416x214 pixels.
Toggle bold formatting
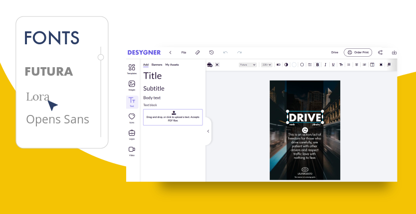click(x=318, y=65)
